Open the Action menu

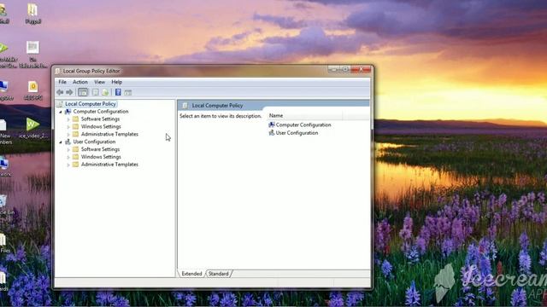80,82
